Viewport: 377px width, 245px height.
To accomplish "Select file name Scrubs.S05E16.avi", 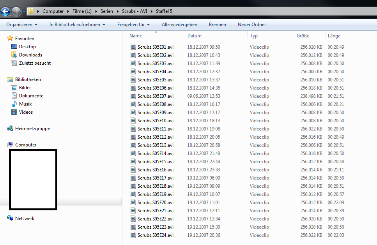I will [x=155, y=169].
